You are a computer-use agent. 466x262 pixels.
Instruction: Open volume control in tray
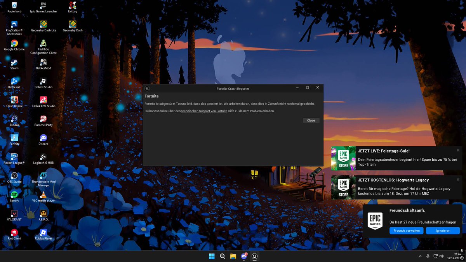(x=441, y=256)
